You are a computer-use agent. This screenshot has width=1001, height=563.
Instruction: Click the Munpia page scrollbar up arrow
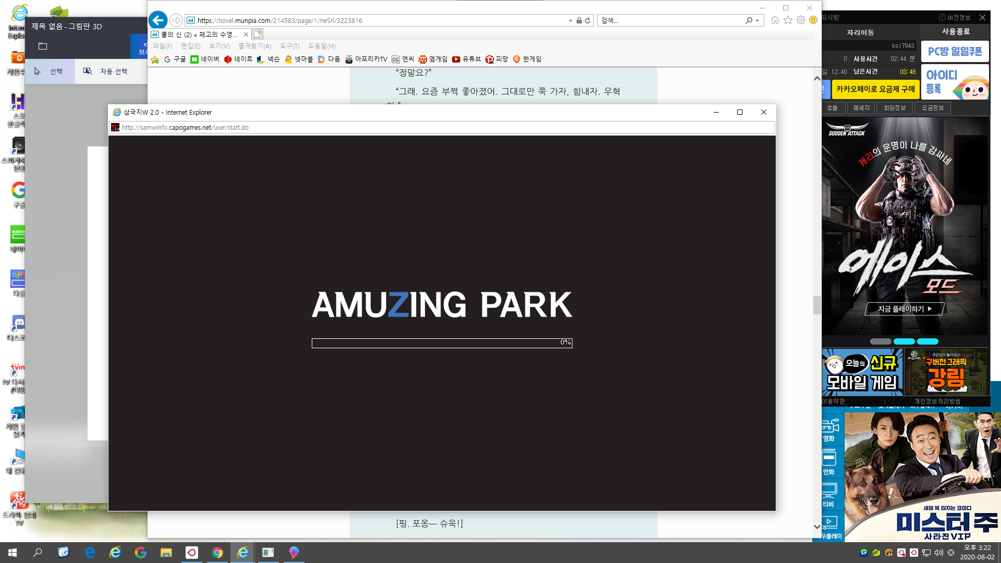click(x=817, y=78)
